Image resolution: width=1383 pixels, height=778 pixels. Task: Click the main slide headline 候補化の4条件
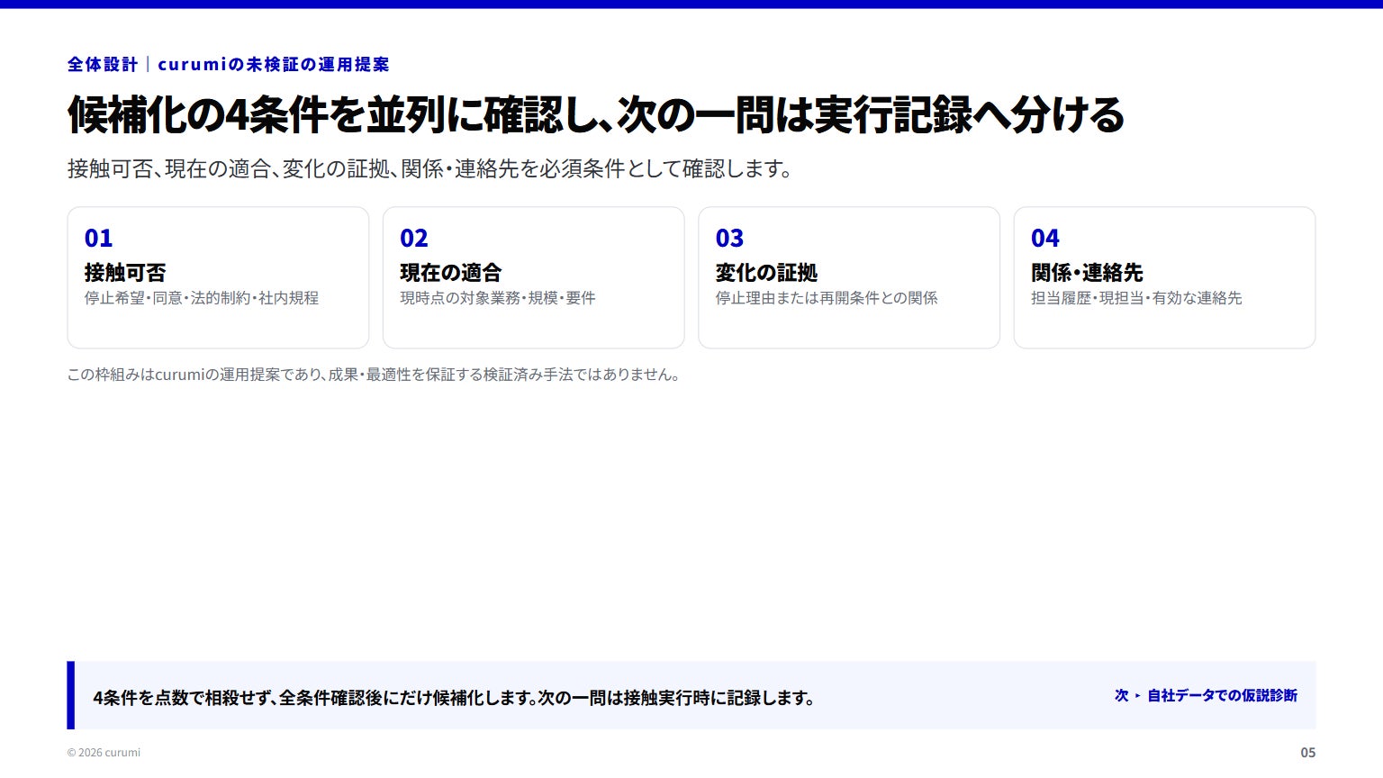(x=596, y=115)
